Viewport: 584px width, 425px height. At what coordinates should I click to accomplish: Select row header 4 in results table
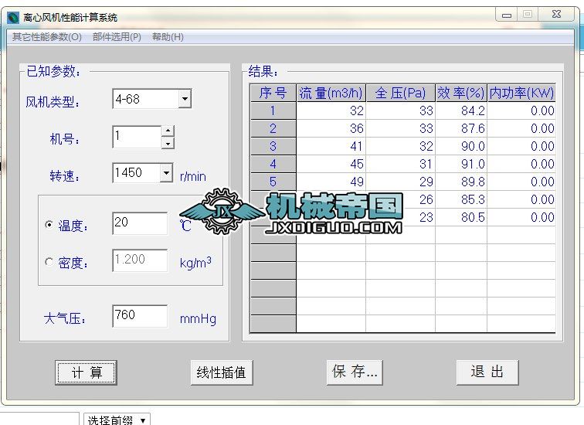point(273,164)
